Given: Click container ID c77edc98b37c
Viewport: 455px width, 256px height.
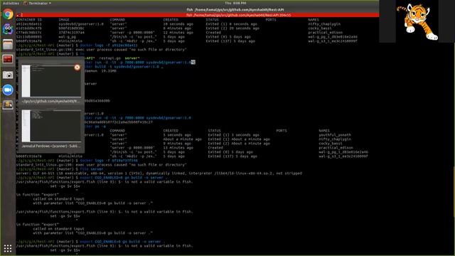Looking at the screenshot, I should 29,33.
